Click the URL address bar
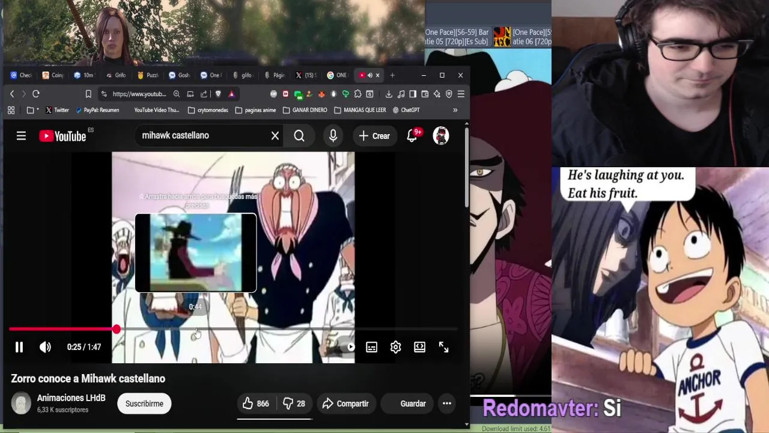Viewport: 769px width, 433px height. 139,94
